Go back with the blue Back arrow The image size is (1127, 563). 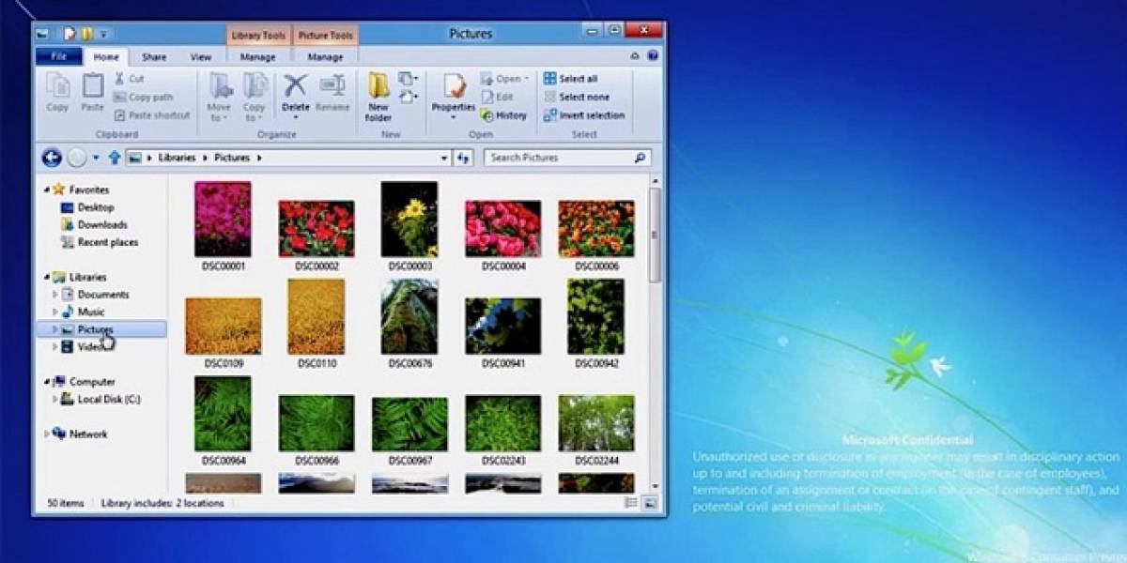[x=52, y=158]
